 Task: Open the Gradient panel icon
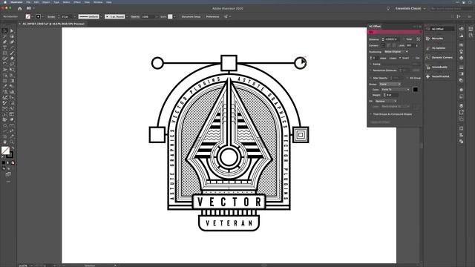pos(461,74)
